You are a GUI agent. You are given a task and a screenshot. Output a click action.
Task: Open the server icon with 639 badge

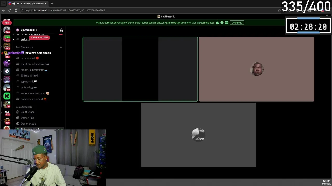(x=7, y=38)
